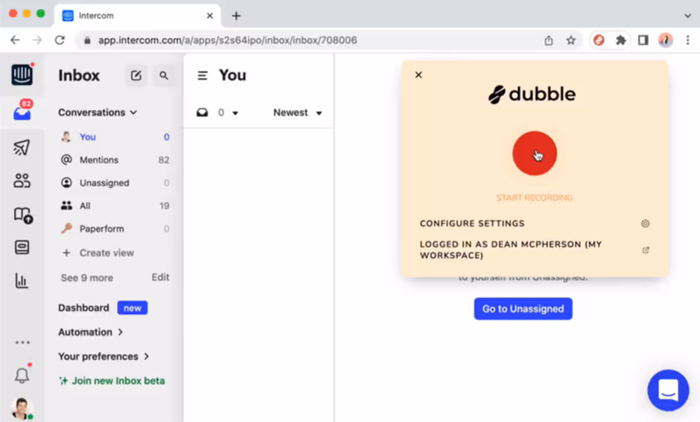Go forward in browser history
Screen dimensions: 700x422
[x=37, y=40]
